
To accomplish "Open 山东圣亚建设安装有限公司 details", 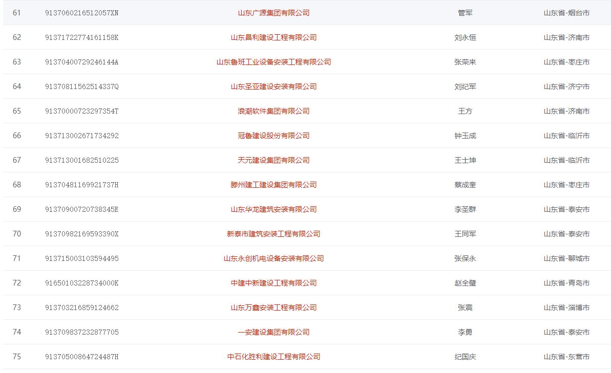I will click(273, 86).
